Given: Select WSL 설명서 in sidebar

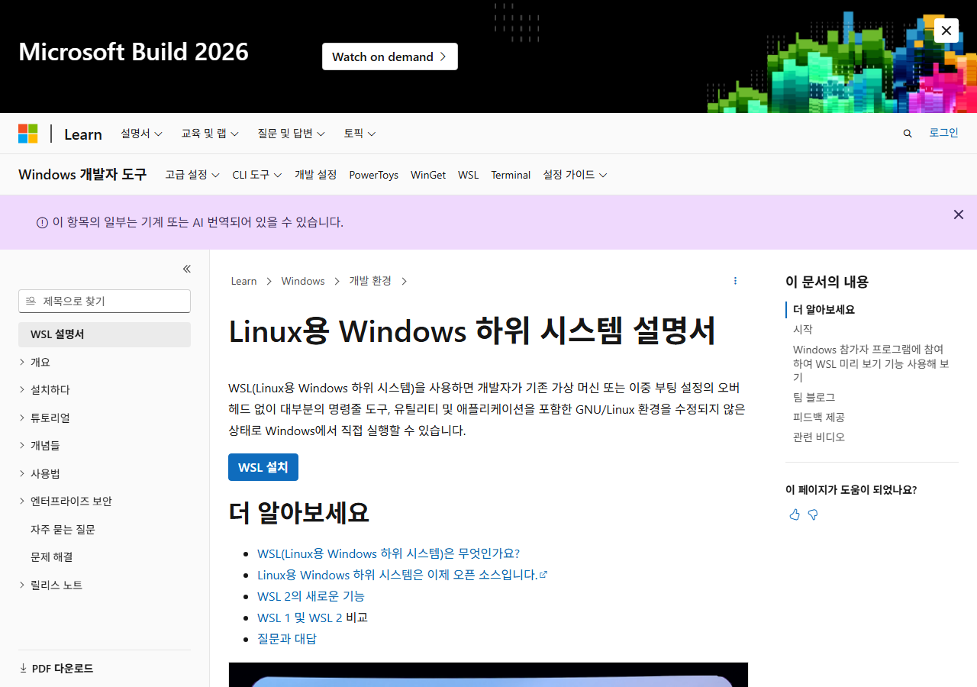Looking at the screenshot, I should (105, 334).
